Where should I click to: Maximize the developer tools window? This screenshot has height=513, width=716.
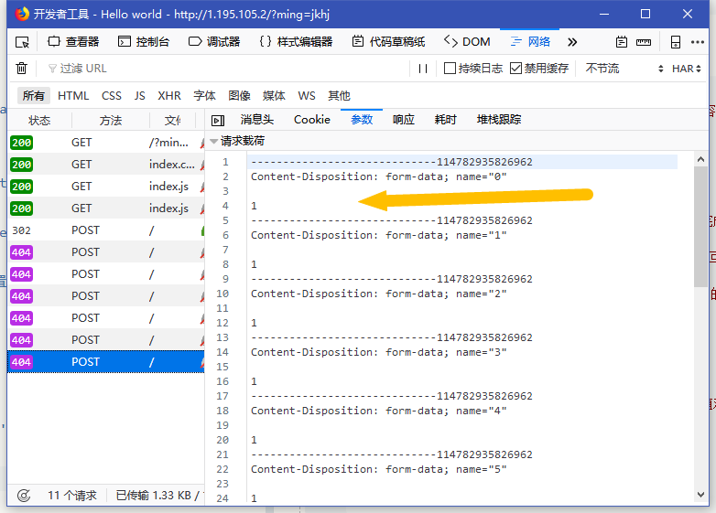(x=645, y=14)
